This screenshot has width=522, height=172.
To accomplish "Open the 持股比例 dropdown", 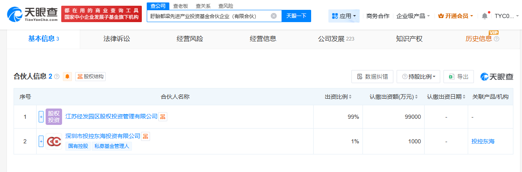I will coord(418,77).
